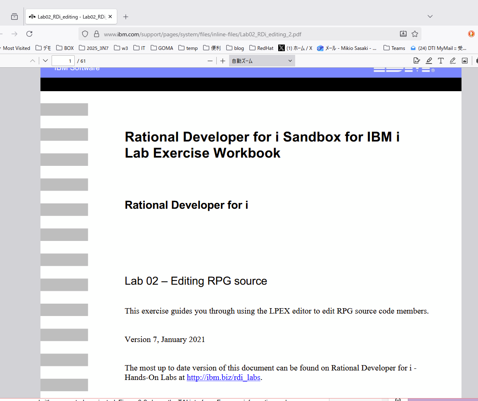
Task: Open the Teams bookmark folder
Action: (x=394, y=48)
